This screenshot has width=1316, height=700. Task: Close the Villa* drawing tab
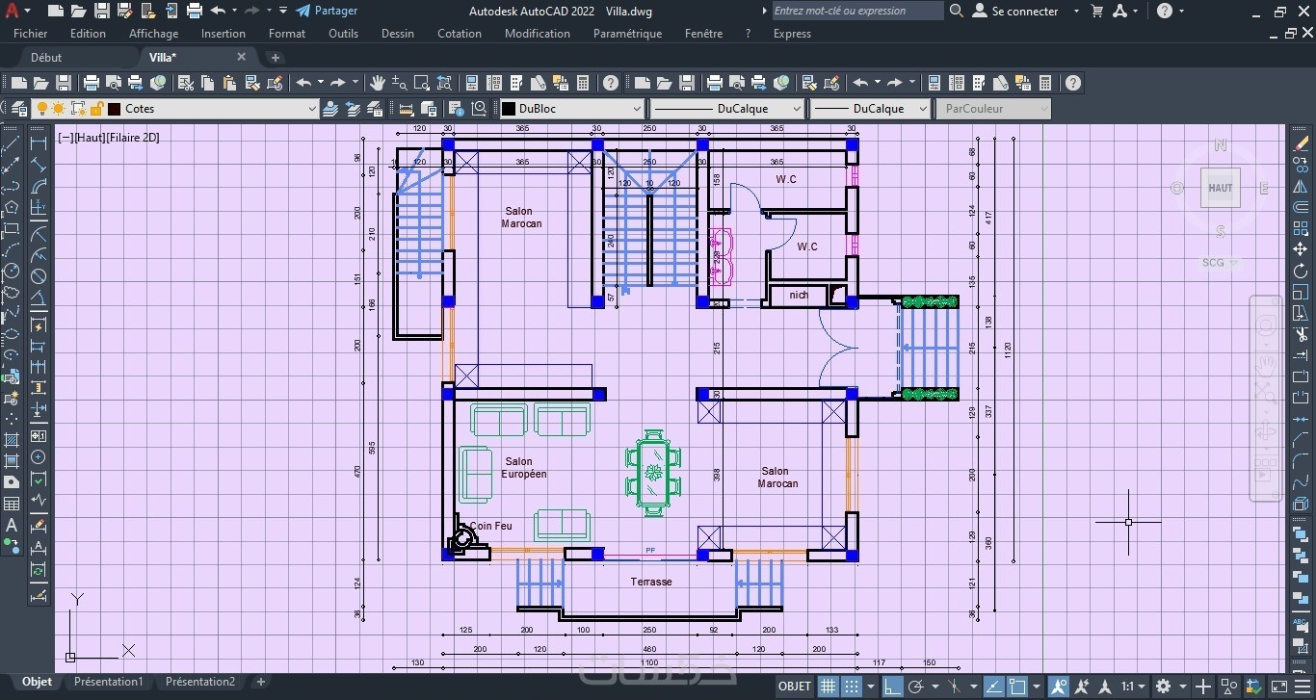pos(241,57)
